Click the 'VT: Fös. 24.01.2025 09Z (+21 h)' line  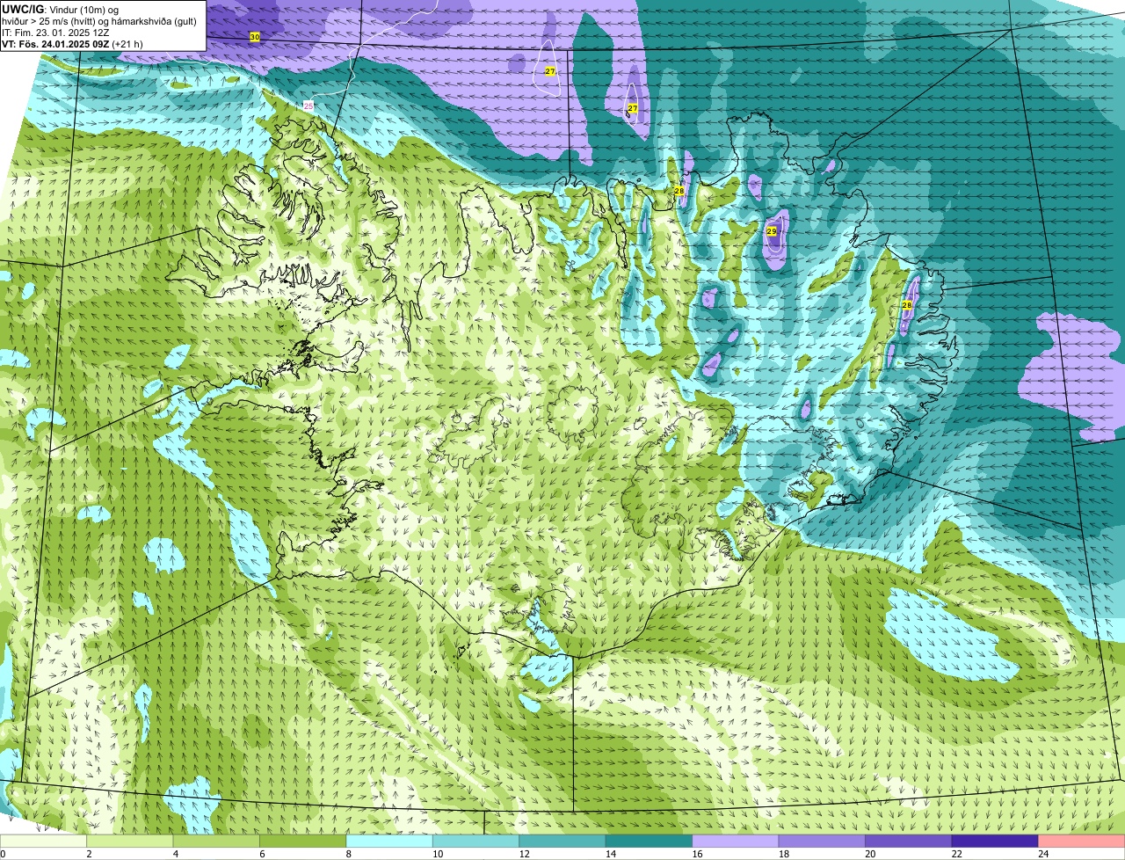(x=72, y=44)
